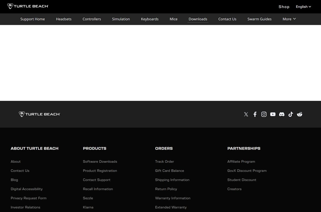Check Gift Card Balance link
Viewport: 321px width, 212px height.
click(x=170, y=171)
